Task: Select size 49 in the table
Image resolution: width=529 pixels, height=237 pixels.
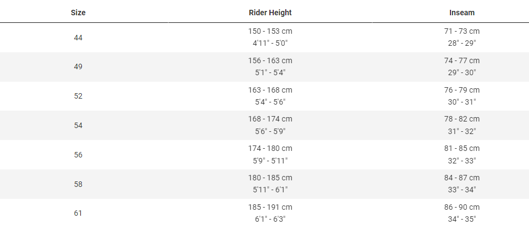Action: click(78, 66)
